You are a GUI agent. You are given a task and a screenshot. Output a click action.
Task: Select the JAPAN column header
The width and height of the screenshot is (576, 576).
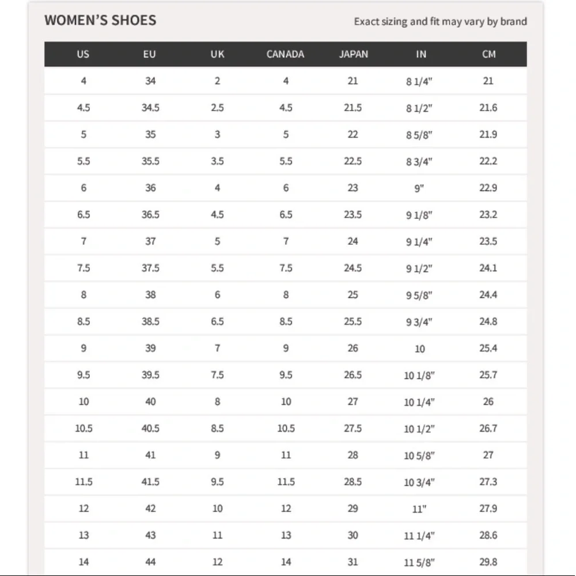pos(354,54)
